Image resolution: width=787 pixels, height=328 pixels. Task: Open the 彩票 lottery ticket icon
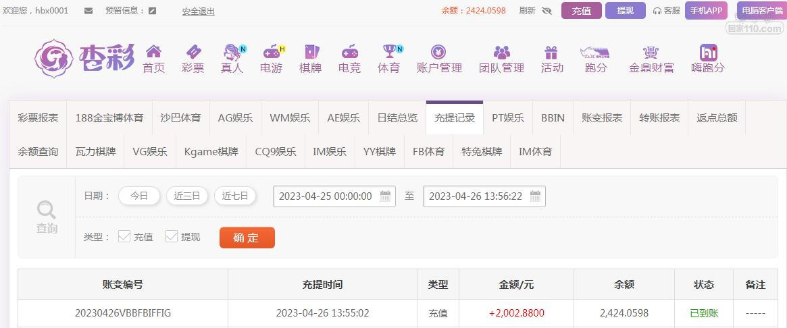tap(193, 52)
